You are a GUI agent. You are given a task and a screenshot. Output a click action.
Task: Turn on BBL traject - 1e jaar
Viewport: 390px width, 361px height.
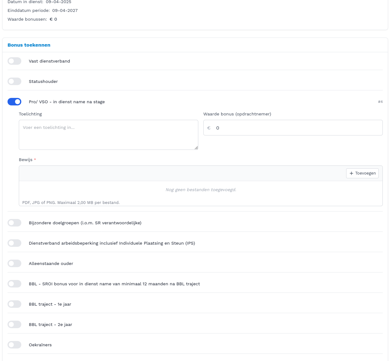(x=14, y=304)
